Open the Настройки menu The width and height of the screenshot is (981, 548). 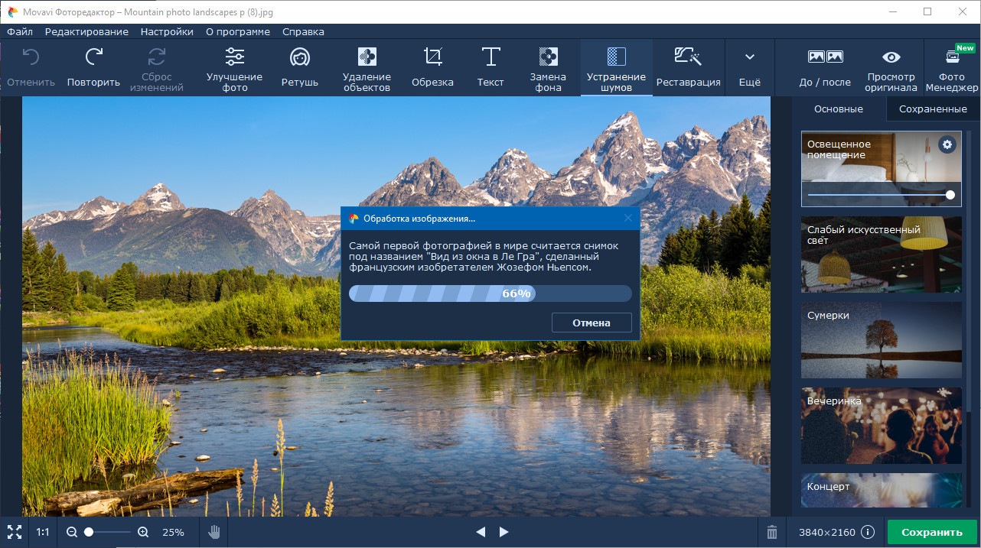click(167, 31)
